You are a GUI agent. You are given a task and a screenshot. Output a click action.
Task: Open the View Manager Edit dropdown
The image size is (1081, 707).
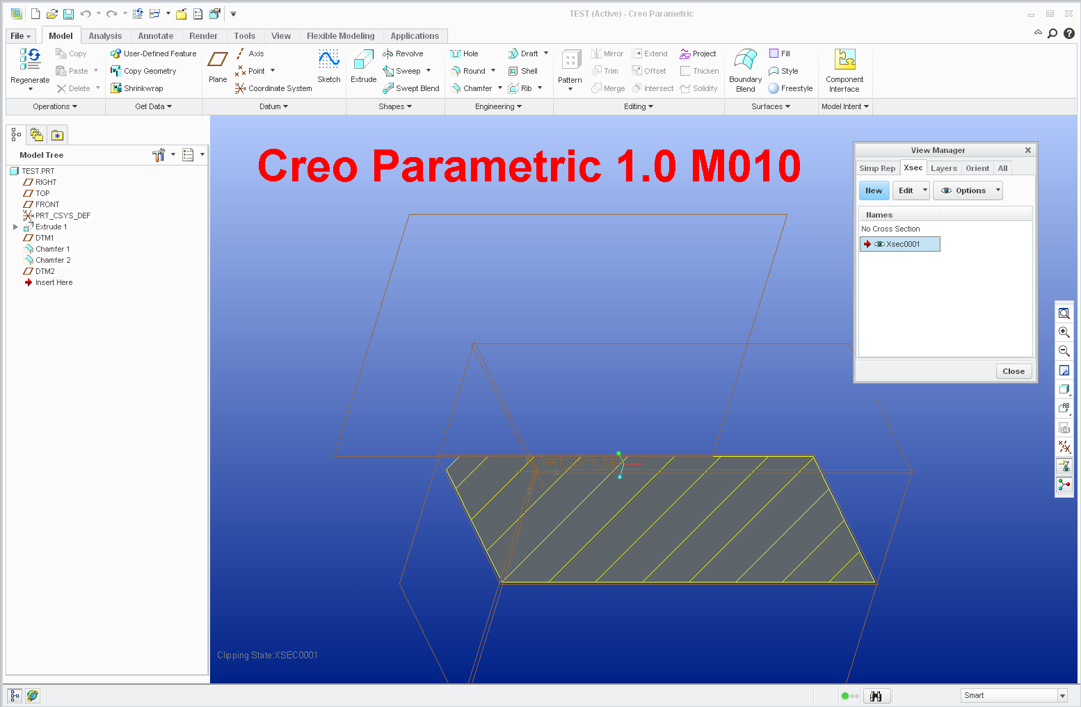[x=911, y=190]
